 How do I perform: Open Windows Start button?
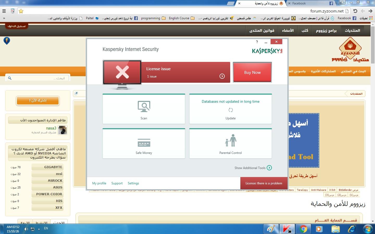[368, 229]
